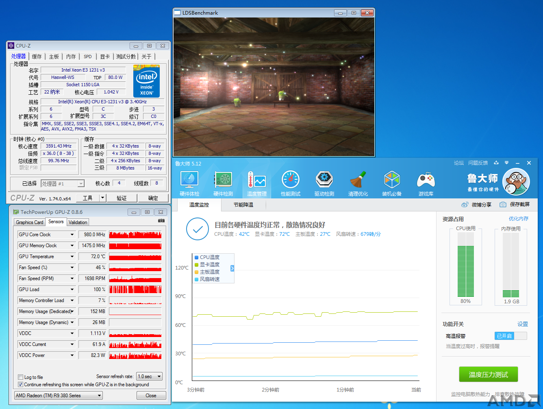Click the GPU Load sensor graph
Screen dimensions: 543x409
[x=135, y=289]
